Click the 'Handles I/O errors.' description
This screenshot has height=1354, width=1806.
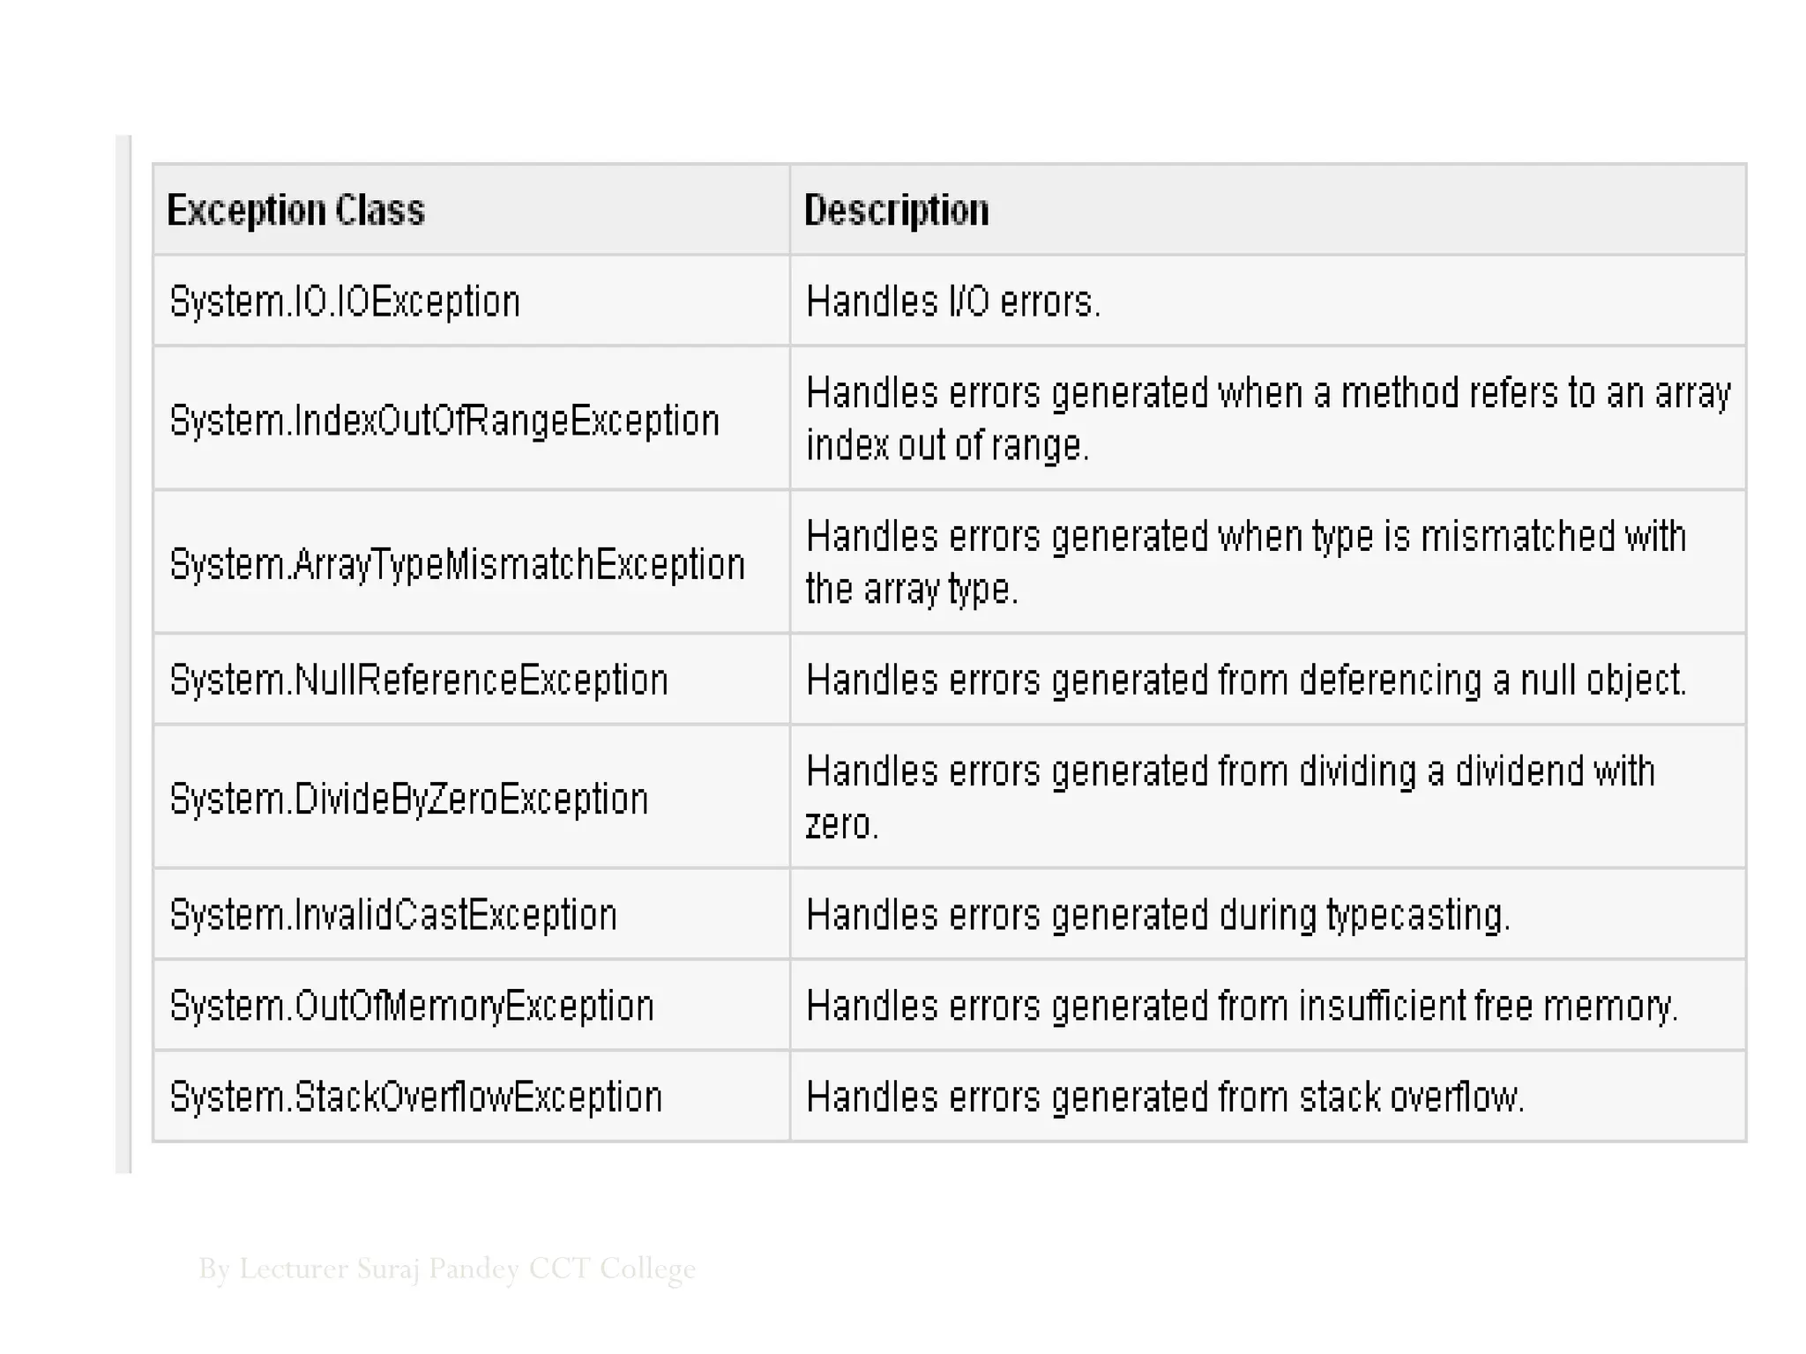(953, 301)
